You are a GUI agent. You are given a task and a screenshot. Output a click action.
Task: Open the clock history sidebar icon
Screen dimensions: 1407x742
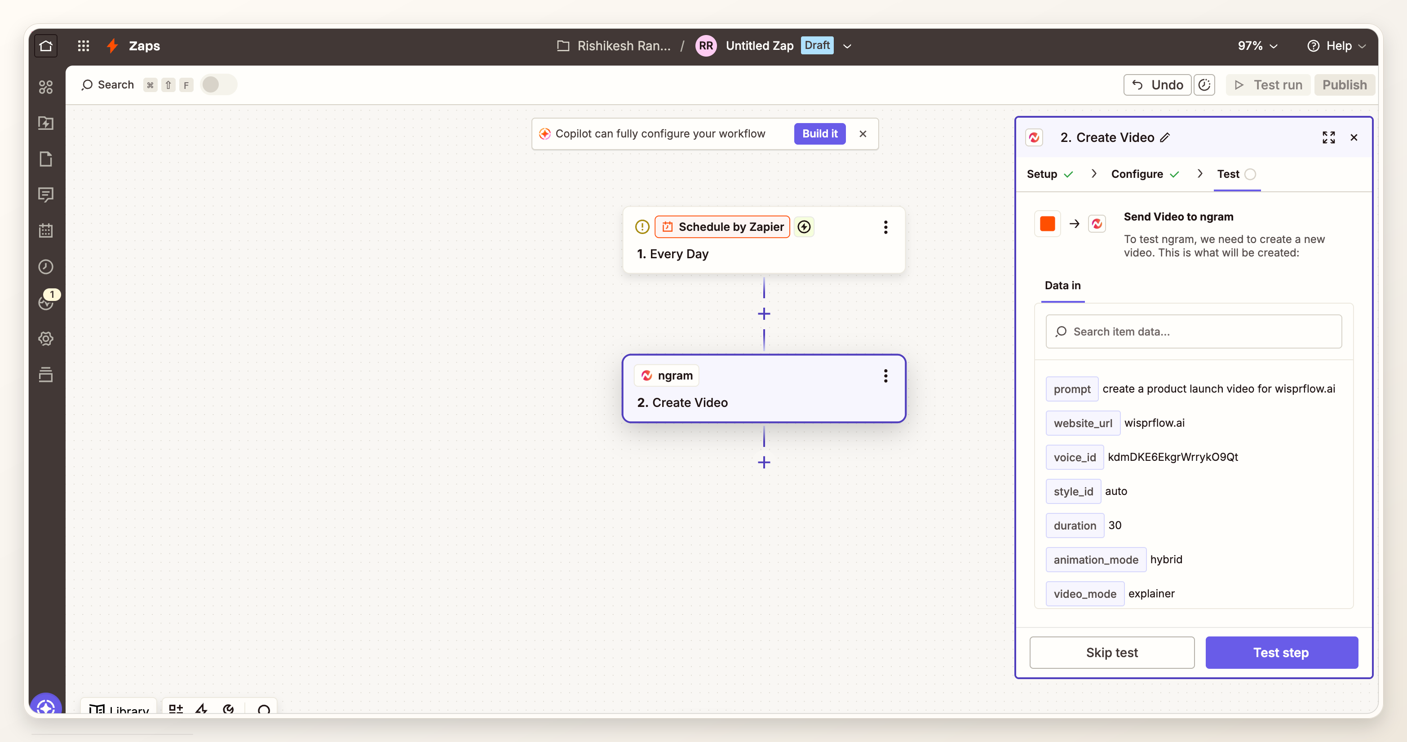[x=46, y=266]
